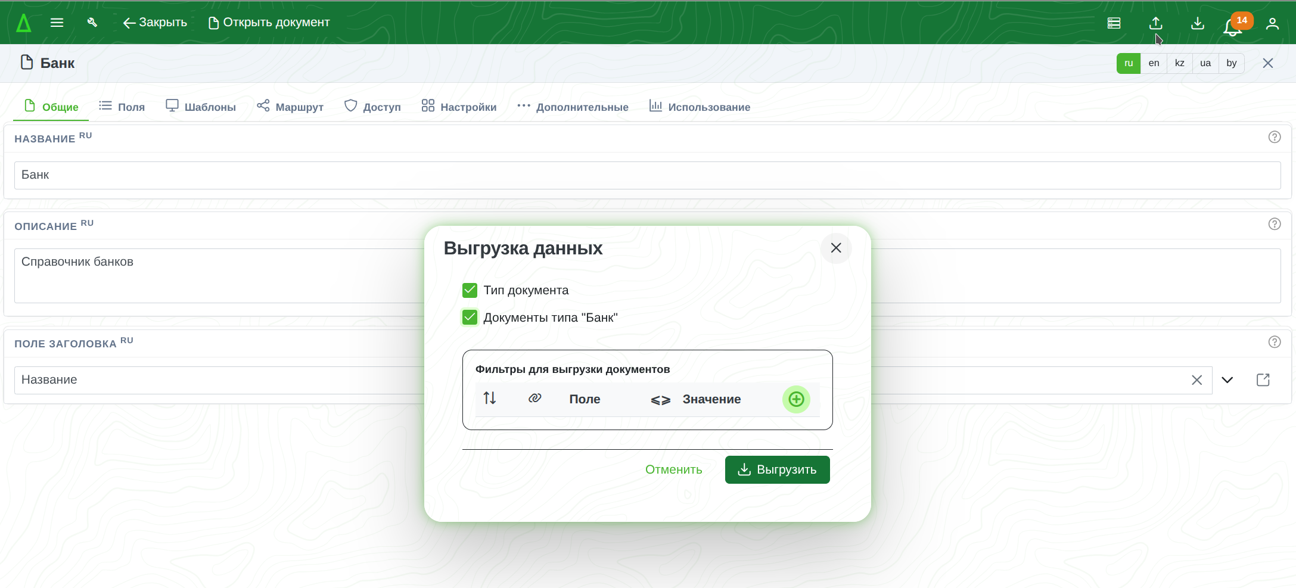Click the Поле column header
This screenshot has height=588, width=1296.
coord(585,399)
